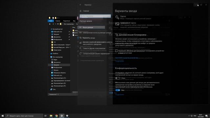Click the Settings gear taskbar icon

coord(62,116)
